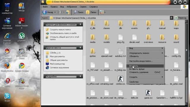
Task: Open Internet Explorer desktop shortcut
Action: (x=7, y=38)
